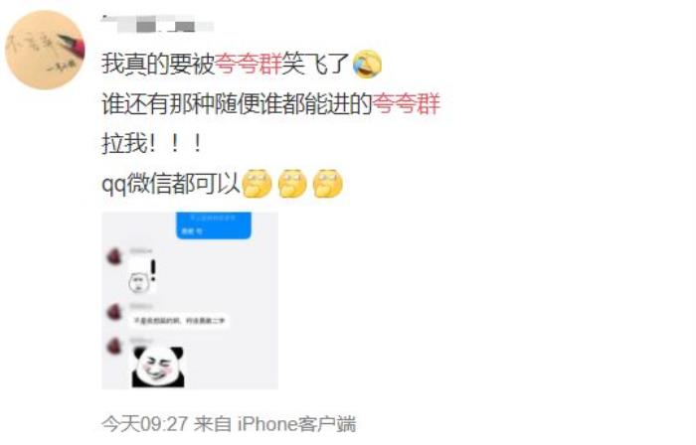
Task: Click the last giggling emoji in the row
Action: [x=327, y=183]
